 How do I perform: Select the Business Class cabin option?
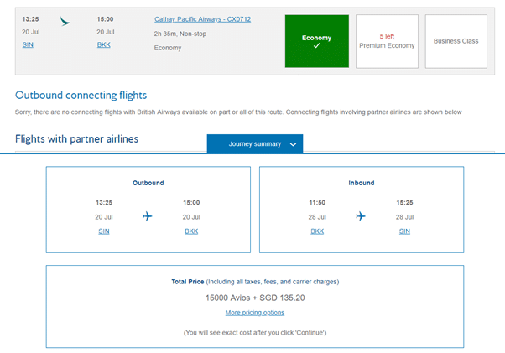pos(456,41)
